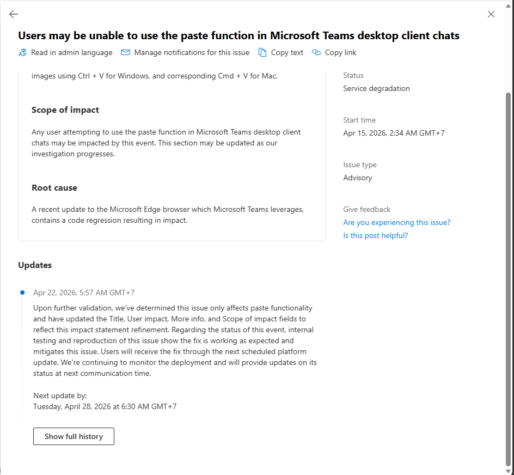
Task: Click the vertical scrollbar thumb
Action: pyautogui.click(x=508, y=279)
